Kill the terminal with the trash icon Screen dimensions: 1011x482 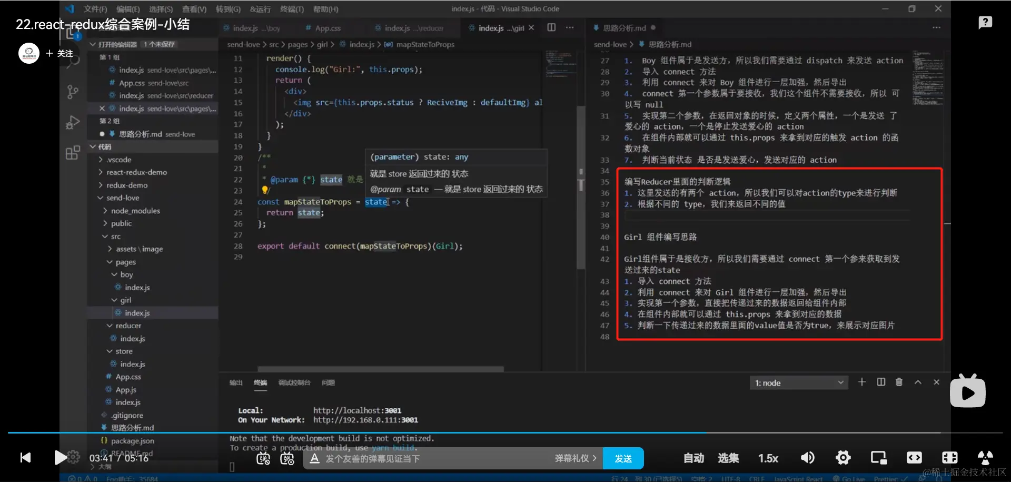(x=899, y=382)
